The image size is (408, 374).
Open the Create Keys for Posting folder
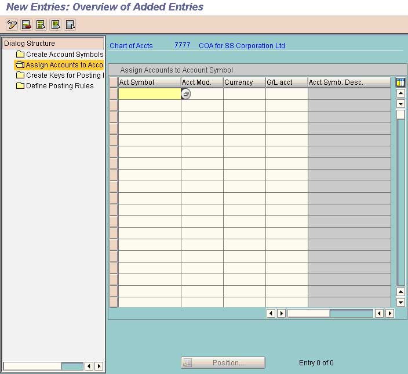pos(60,75)
